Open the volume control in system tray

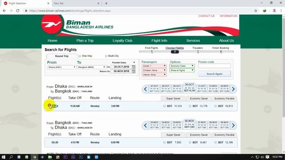coord(262,157)
